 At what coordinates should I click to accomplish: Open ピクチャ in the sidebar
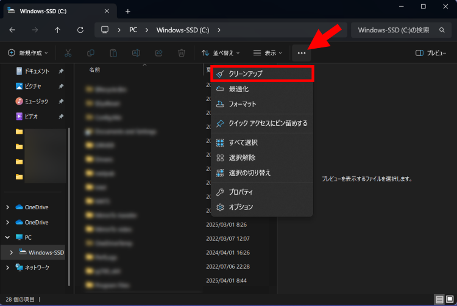[29, 86]
